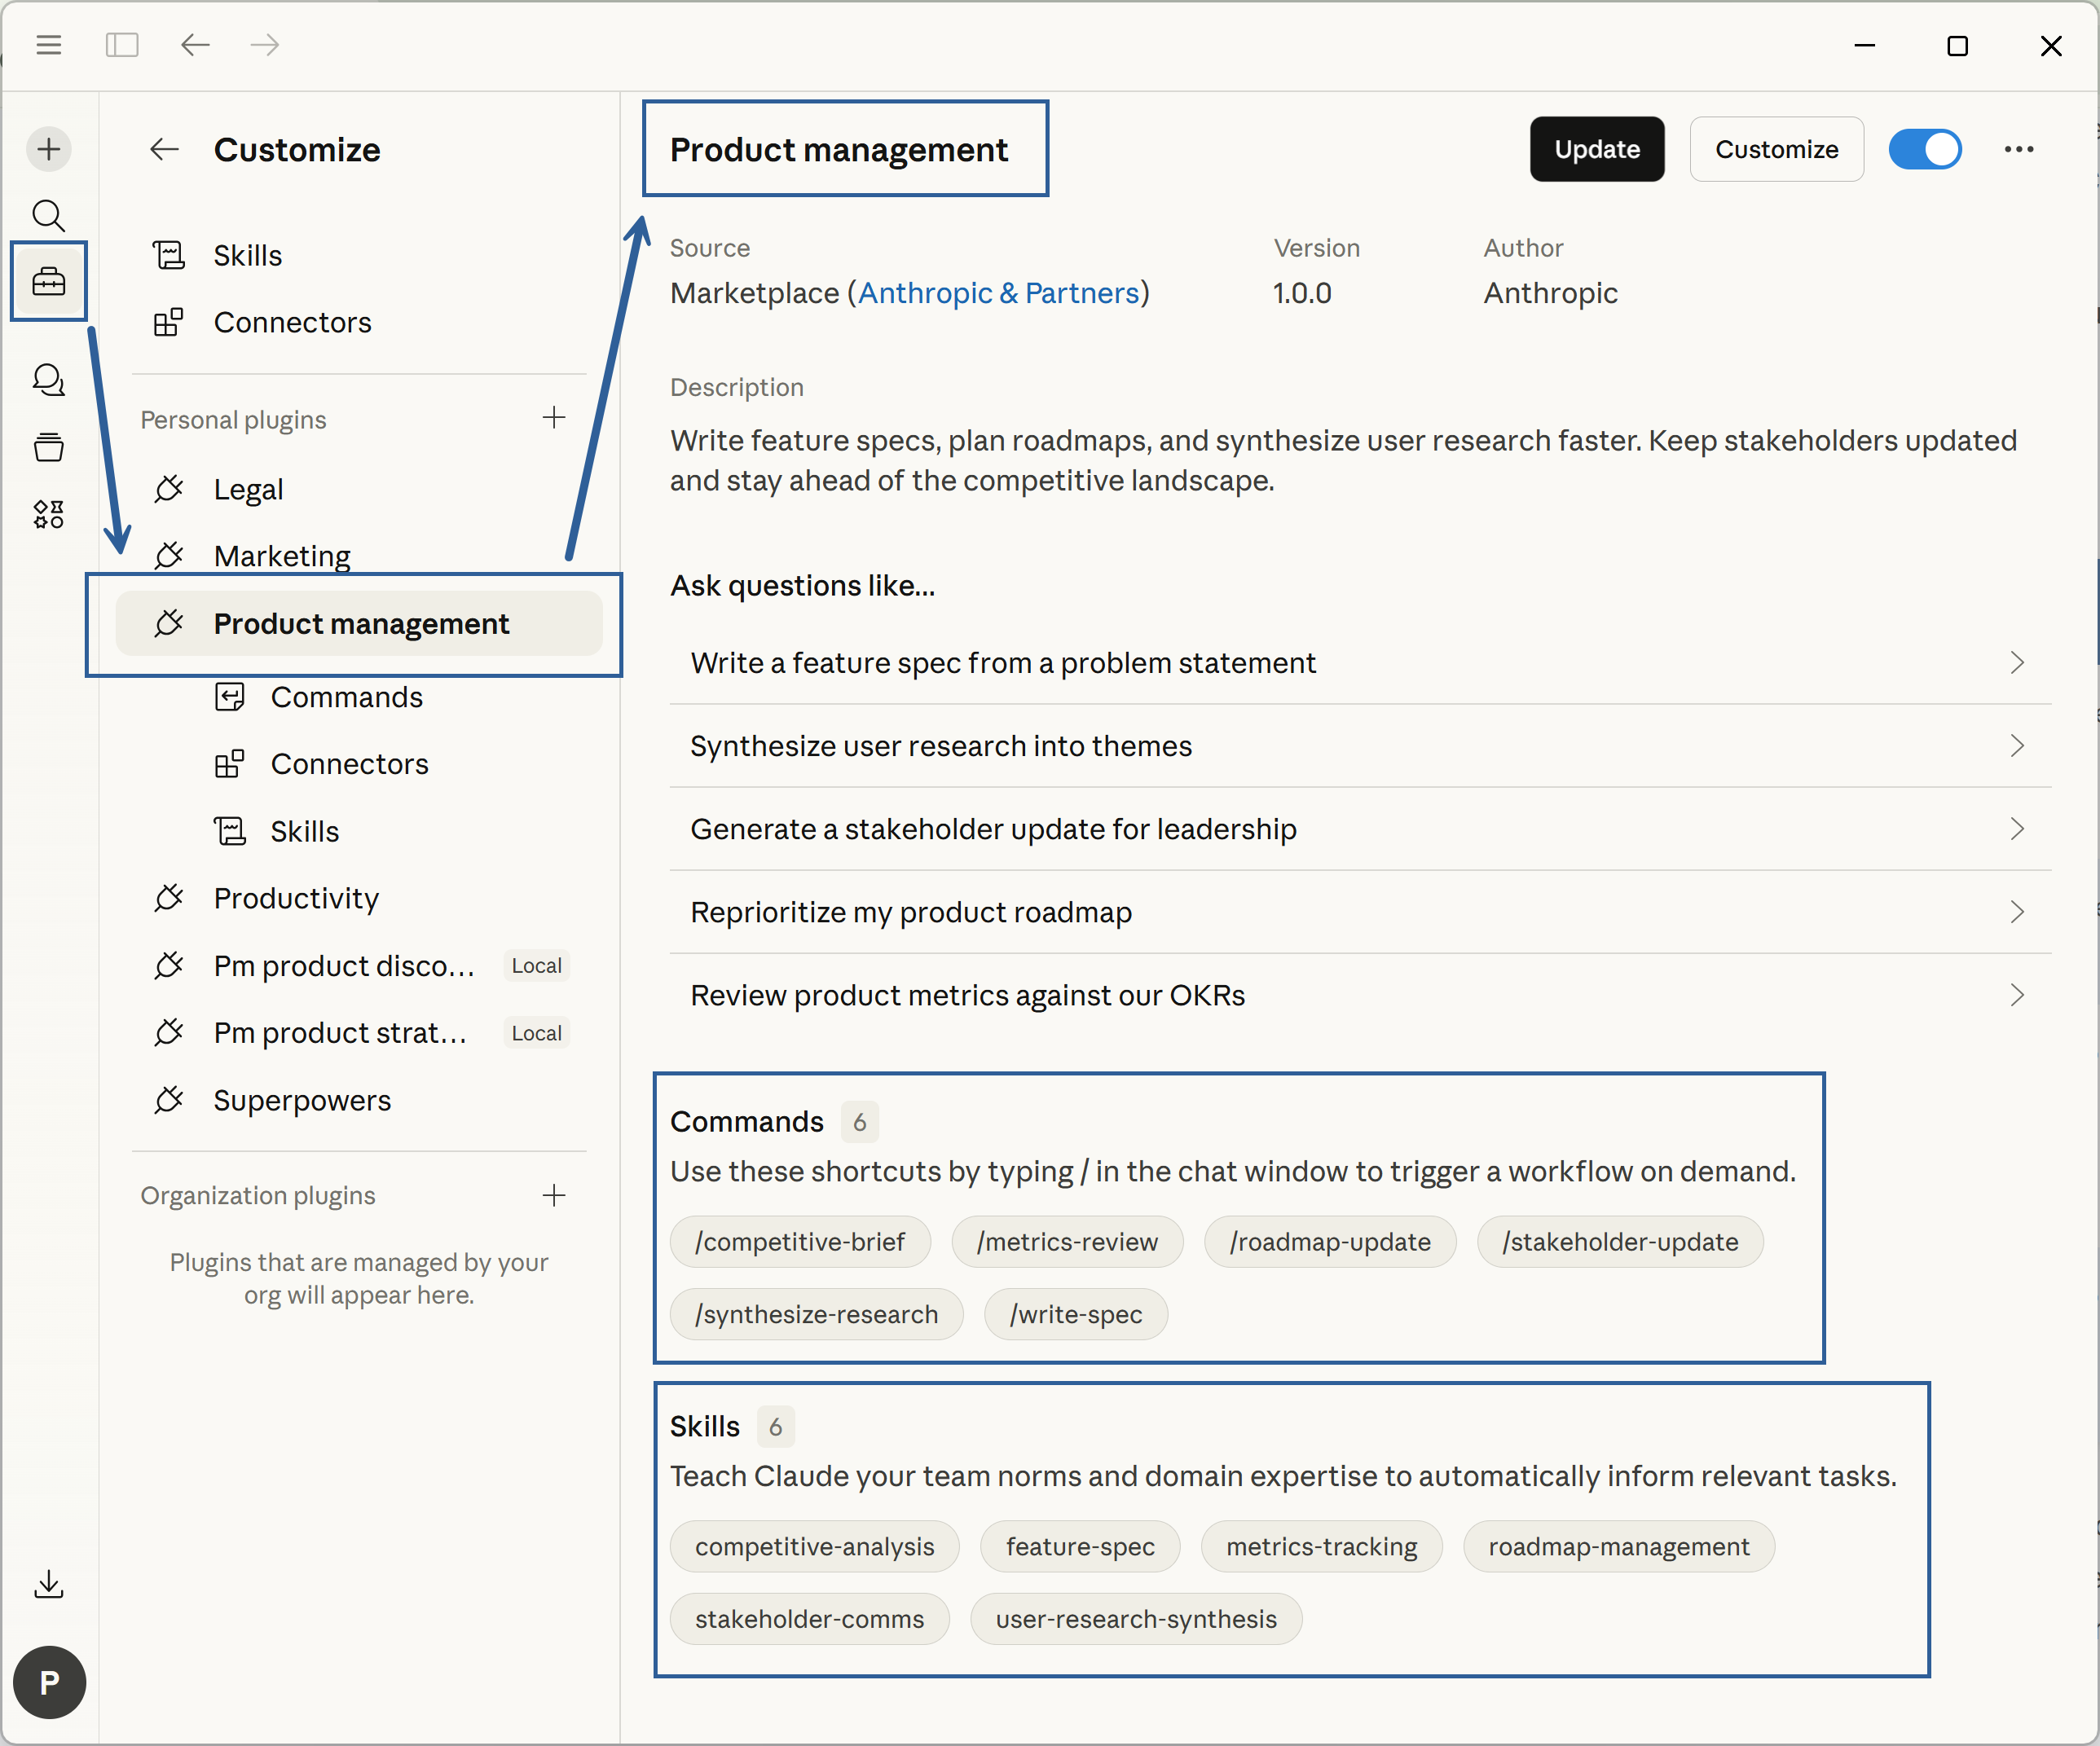Add a personal plugin with plus
Image resolution: width=2100 pixels, height=1746 pixels.
[x=554, y=418]
